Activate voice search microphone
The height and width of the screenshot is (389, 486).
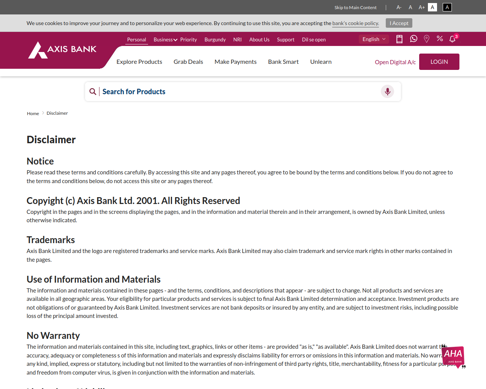pyautogui.click(x=387, y=92)
